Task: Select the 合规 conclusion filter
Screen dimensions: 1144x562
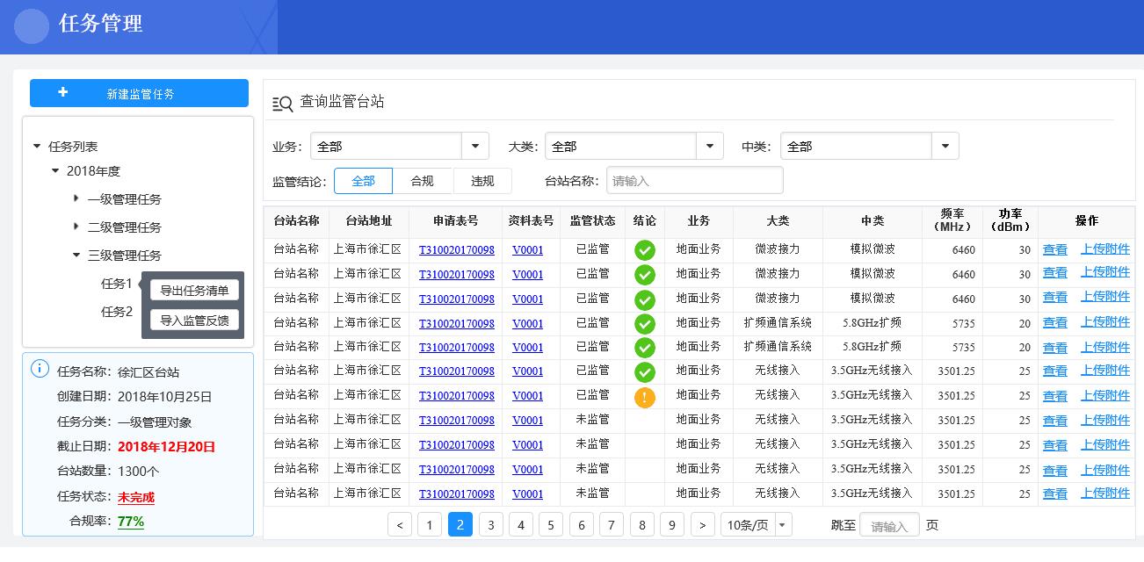Action: click(x=422, y=181)
